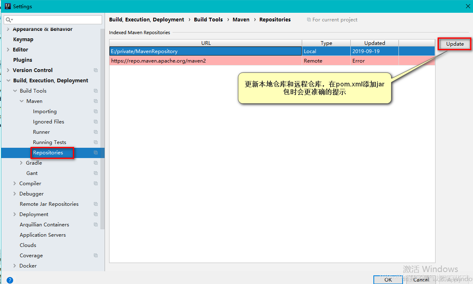Viewport: 473px width, 284px height.
Task: Click the settings tree vertical scrollbar
Action: (103, 130)
